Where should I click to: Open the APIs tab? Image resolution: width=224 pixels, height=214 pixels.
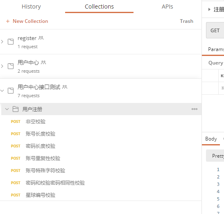pos(167,7)
